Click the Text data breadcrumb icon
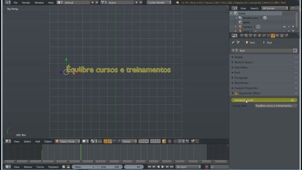 pyautogui.click(x=264, y=42)
